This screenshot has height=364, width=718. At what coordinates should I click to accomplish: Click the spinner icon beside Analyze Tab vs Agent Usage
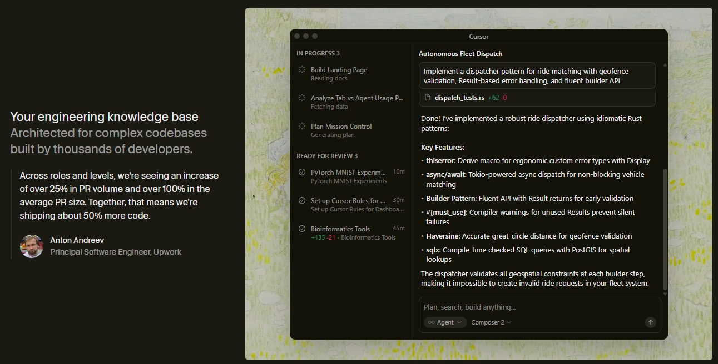pos(302,98)
